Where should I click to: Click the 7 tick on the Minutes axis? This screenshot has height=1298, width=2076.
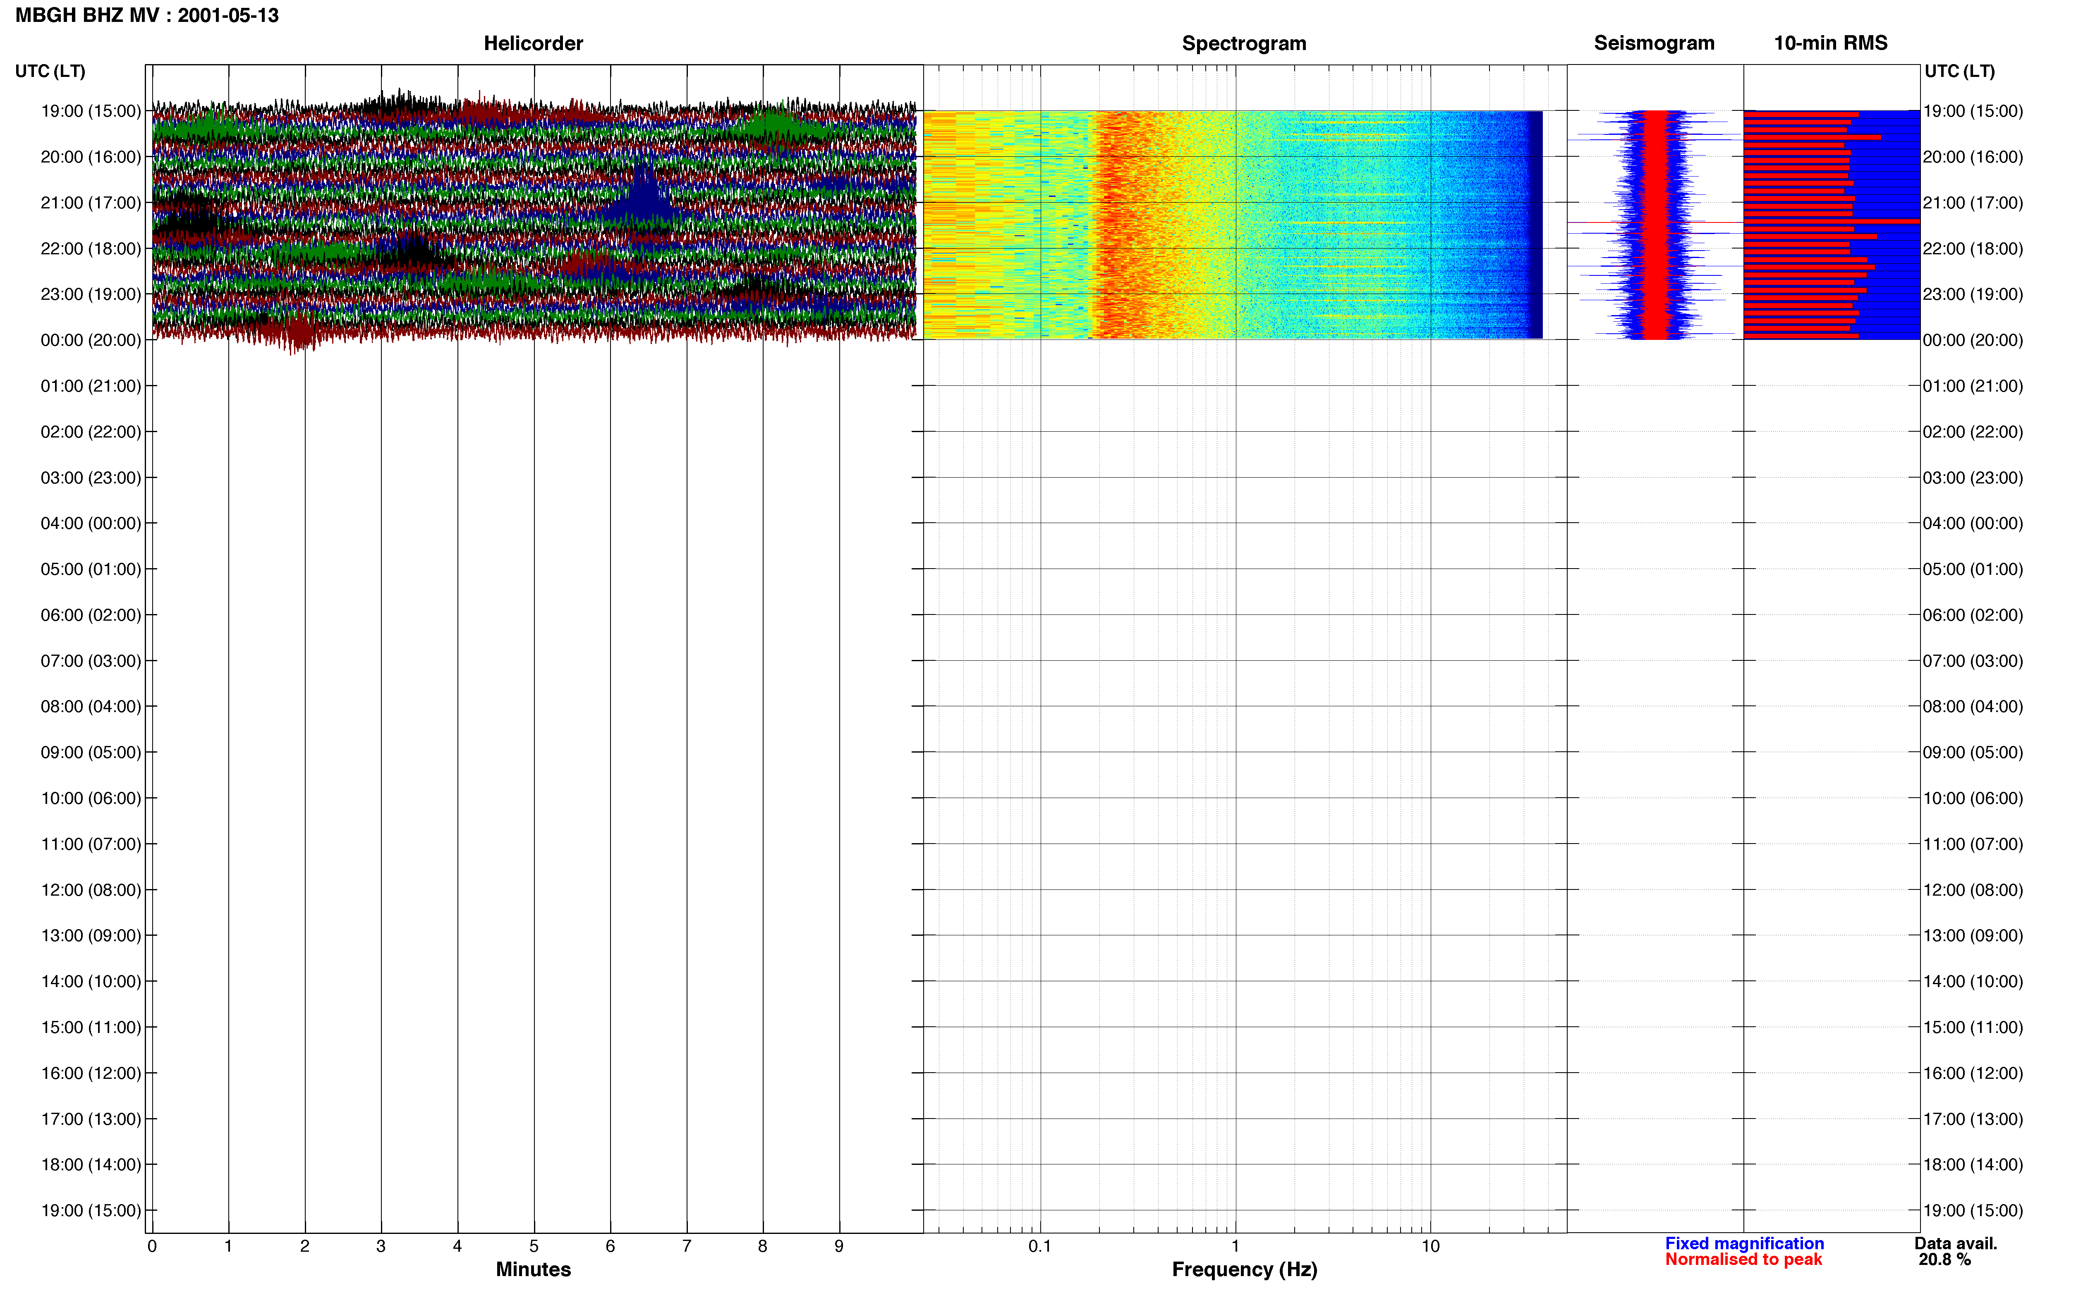click(687, 1245)
